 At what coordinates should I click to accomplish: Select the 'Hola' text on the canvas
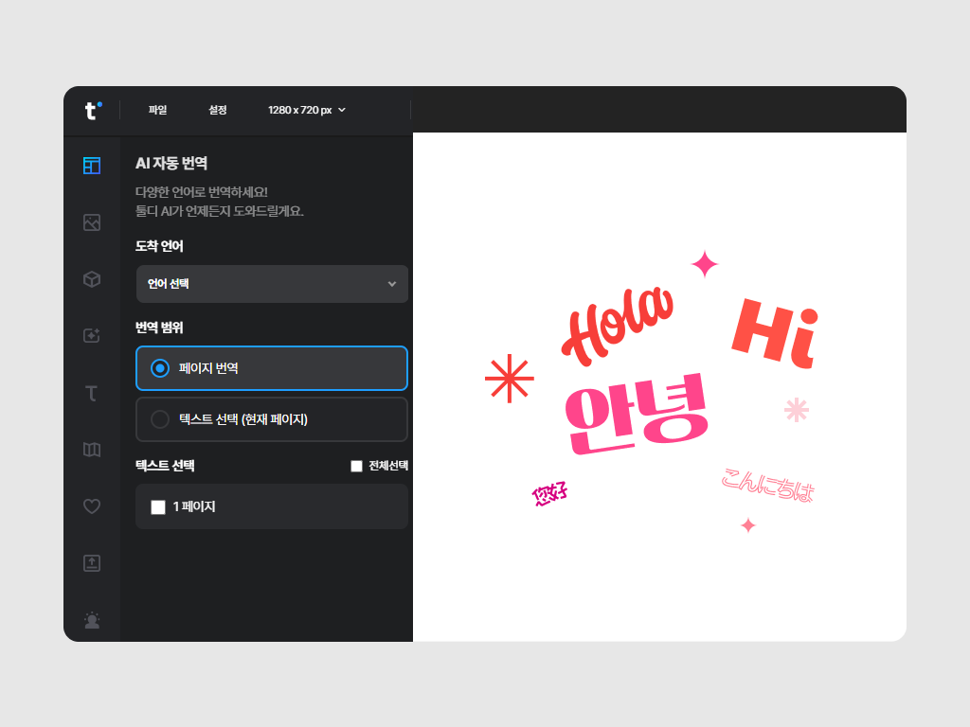click(x=618, y=326)
